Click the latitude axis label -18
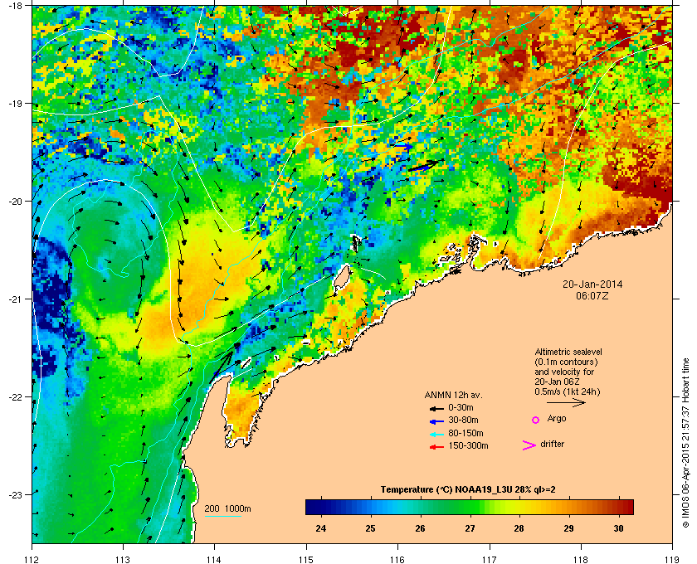This screenshot has height=564, width=697. click(15, 5)
